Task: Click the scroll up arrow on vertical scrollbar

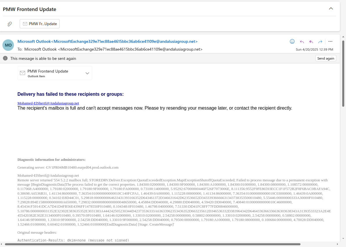Action: tap(343, 37)
